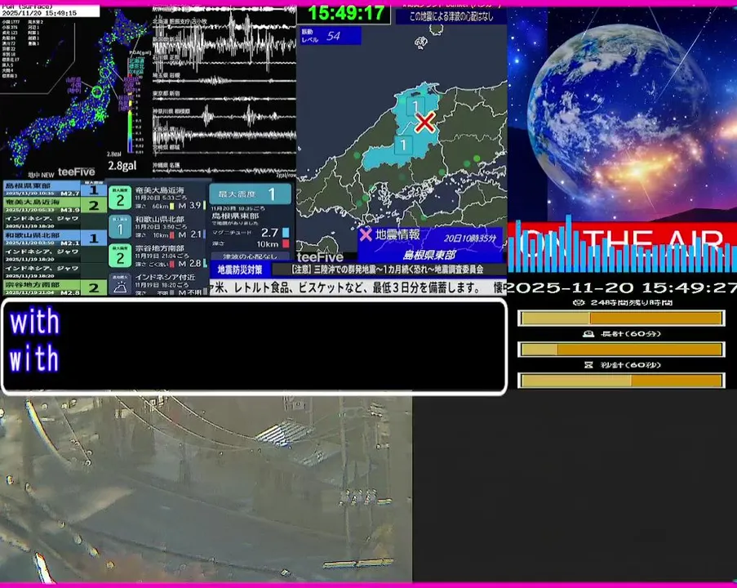
Task: Click the 最大震度 1 panel
Action: pyautogui.click(x=250, y=194)
